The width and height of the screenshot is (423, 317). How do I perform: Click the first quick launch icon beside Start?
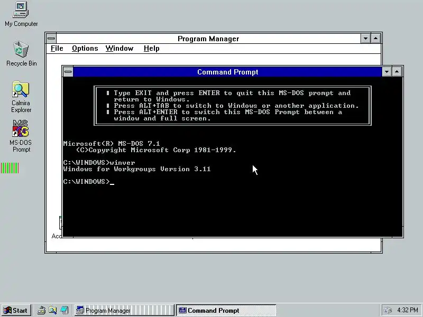[41, 311]
